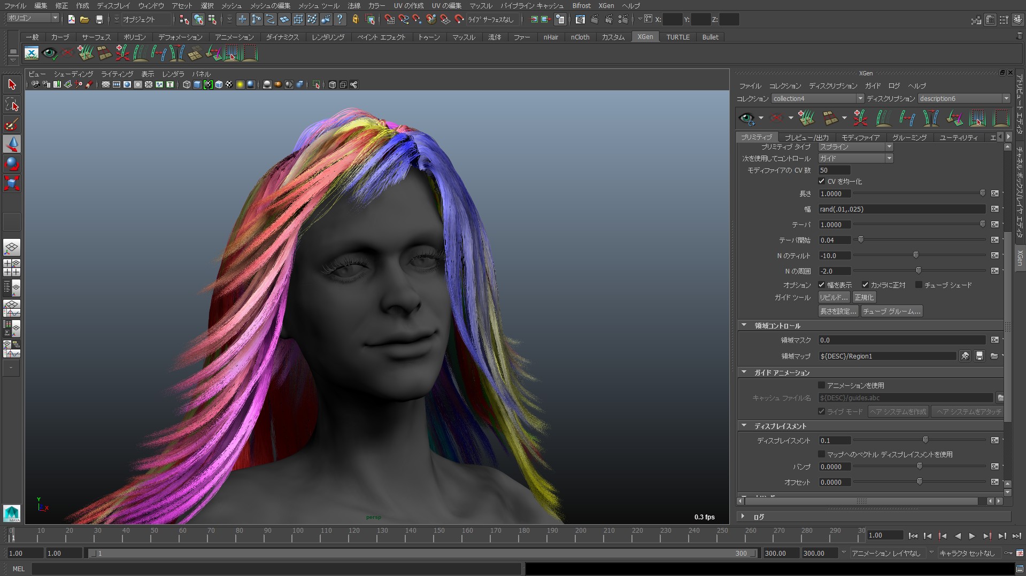Viewport: 1026px width, 576px height.
Task: Collapse the 領域コントロール section
Action: pos(744,325)
